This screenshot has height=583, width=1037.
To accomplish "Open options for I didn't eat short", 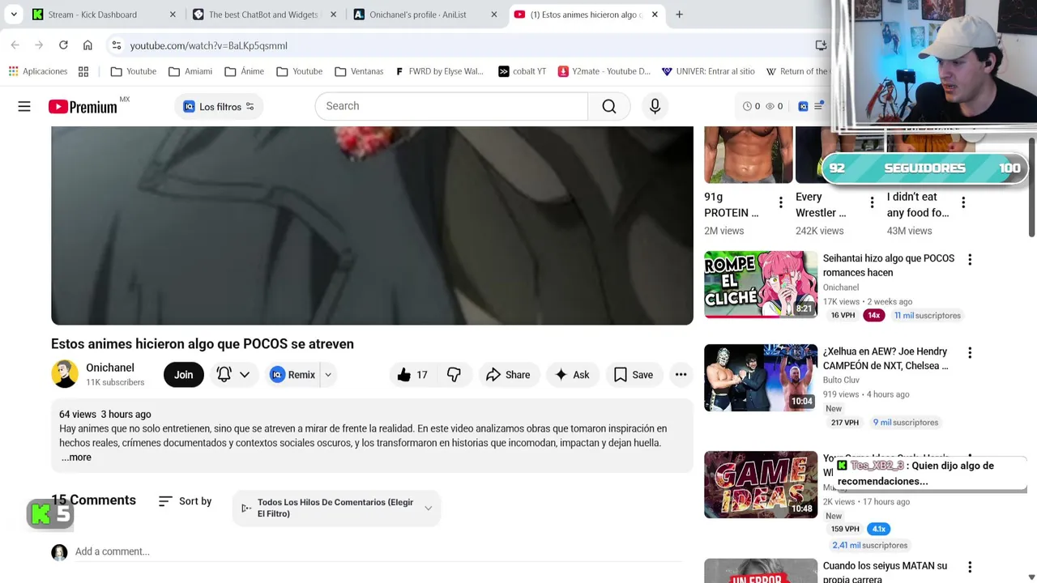I will (x=963, y=202).
